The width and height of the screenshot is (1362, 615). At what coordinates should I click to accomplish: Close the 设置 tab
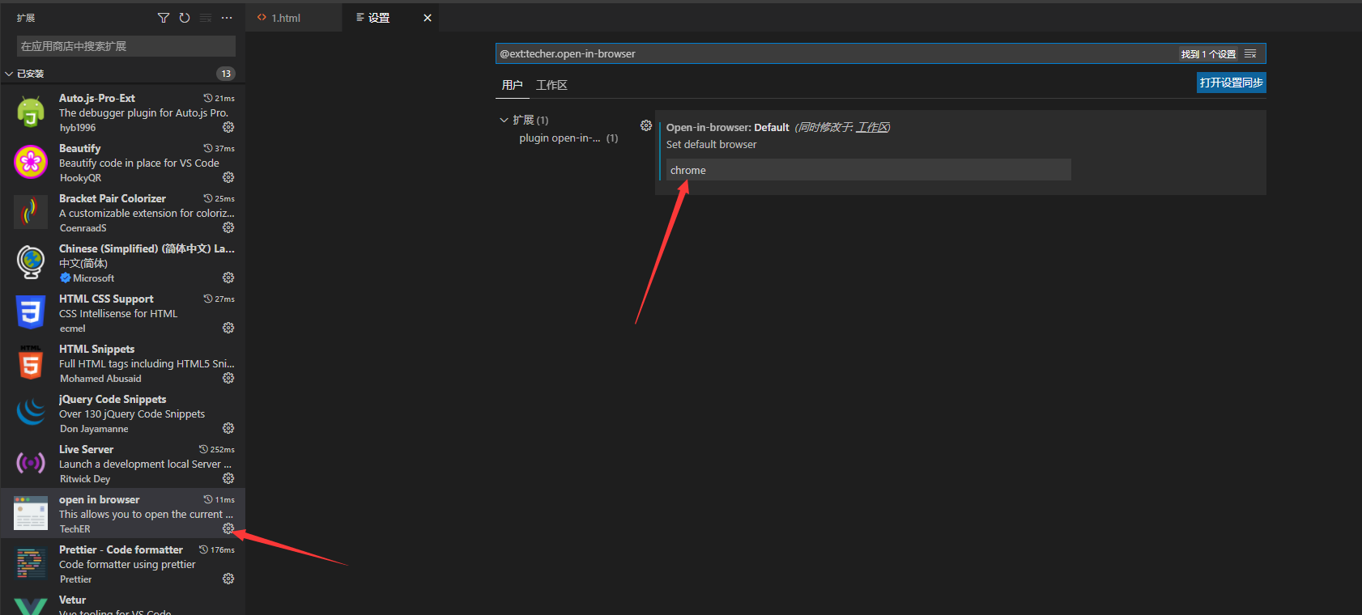click(428, 18)
